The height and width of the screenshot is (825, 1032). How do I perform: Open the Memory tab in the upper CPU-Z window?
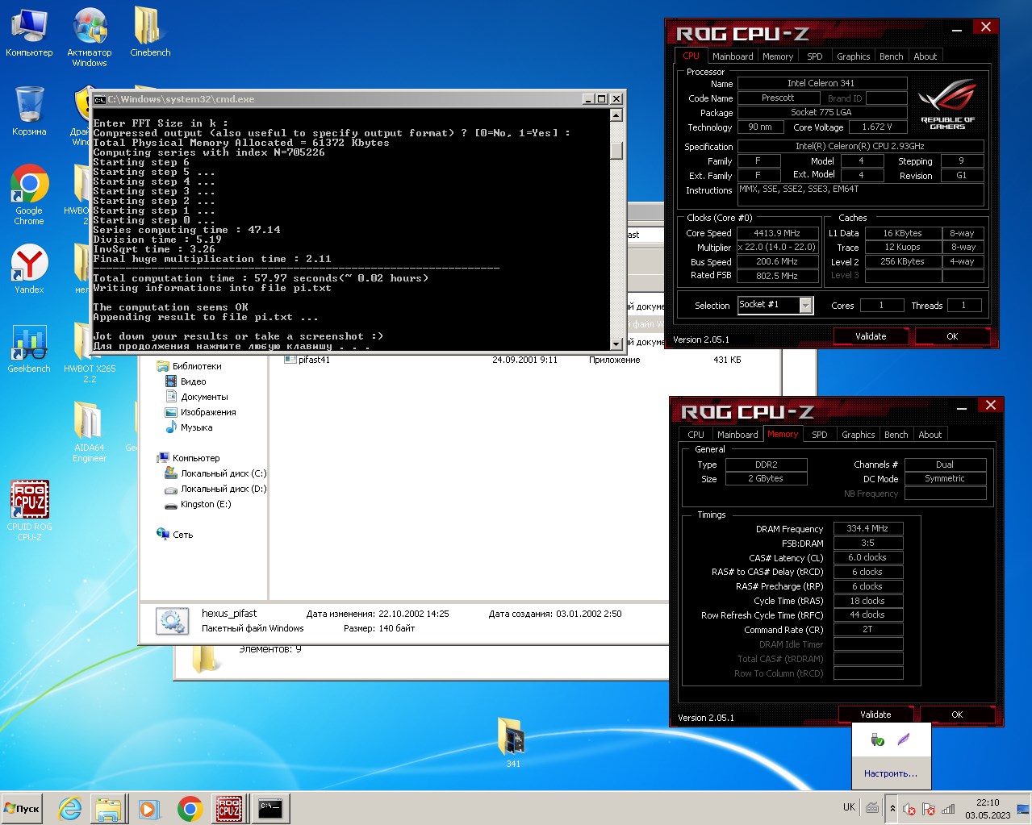pos(778,56)
